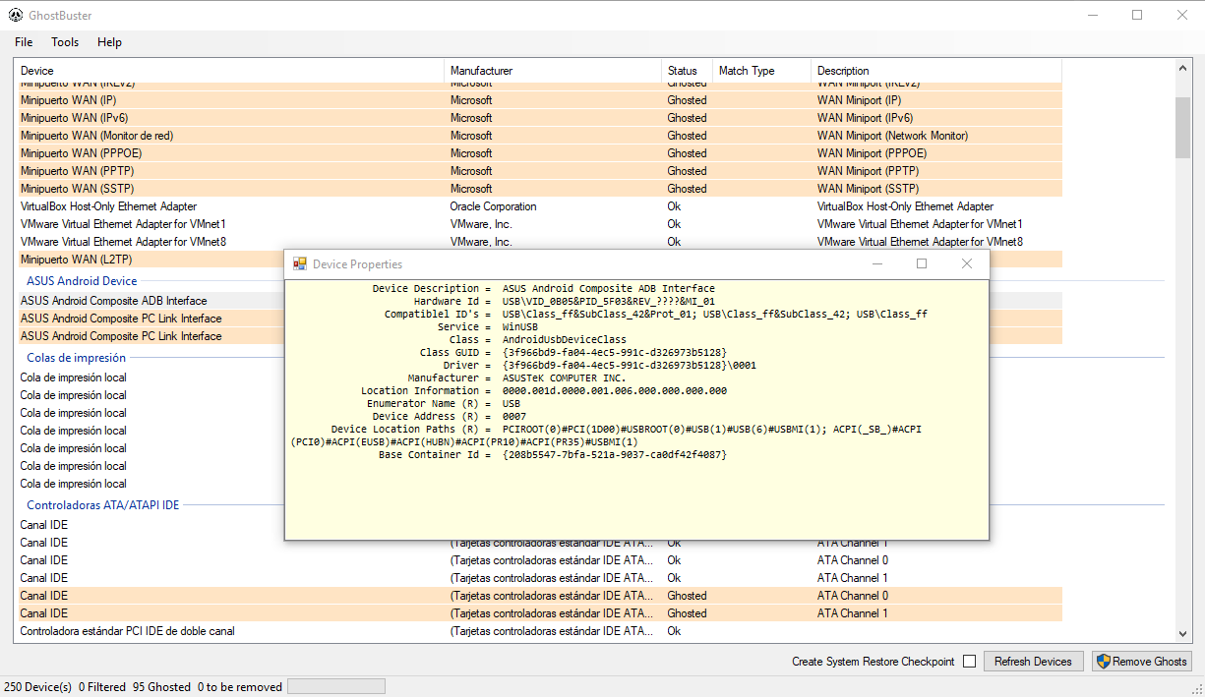The image size is (1205, 697).
Task: Click the scroll up arrow of device list
Action: coord(1182,68)
